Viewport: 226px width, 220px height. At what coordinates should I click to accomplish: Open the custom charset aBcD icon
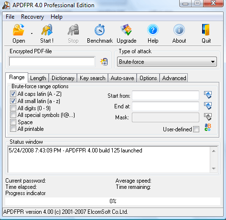[208, 127]
